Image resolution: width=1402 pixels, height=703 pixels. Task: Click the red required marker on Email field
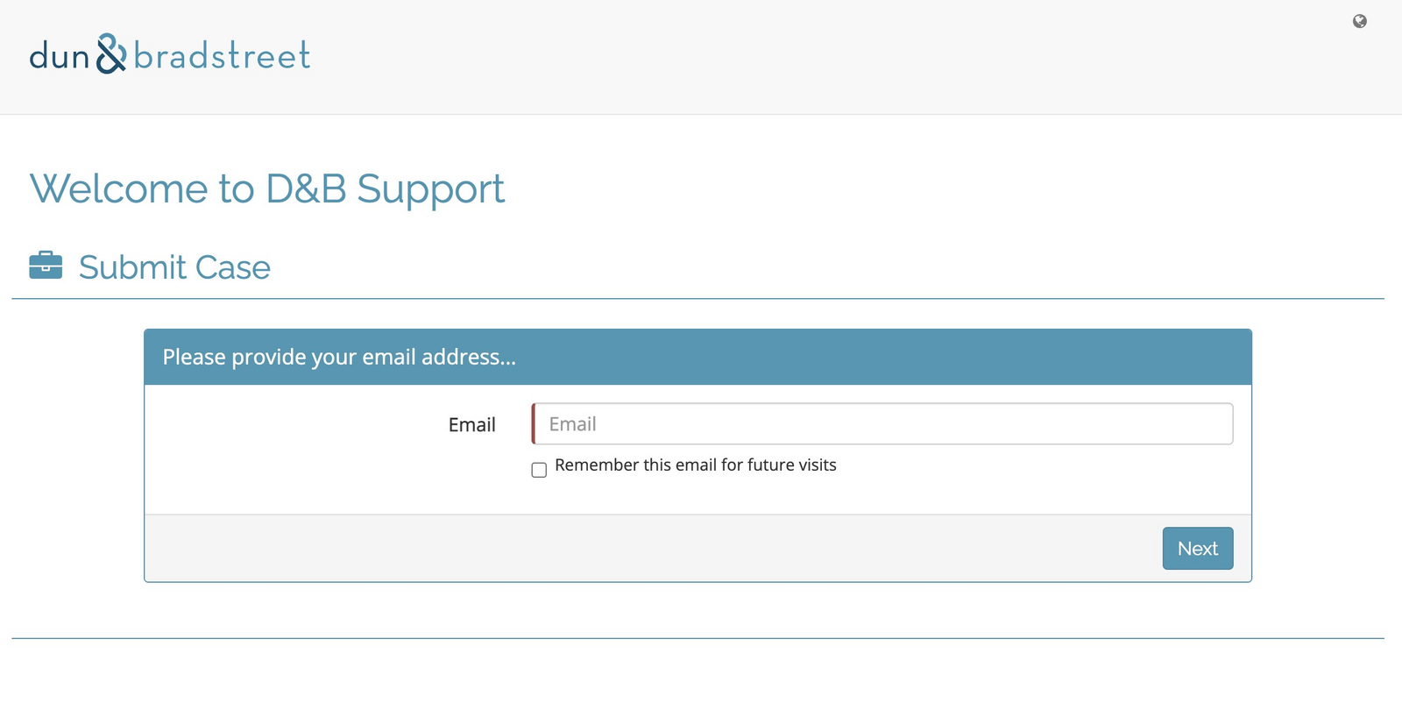coord(533,424)
